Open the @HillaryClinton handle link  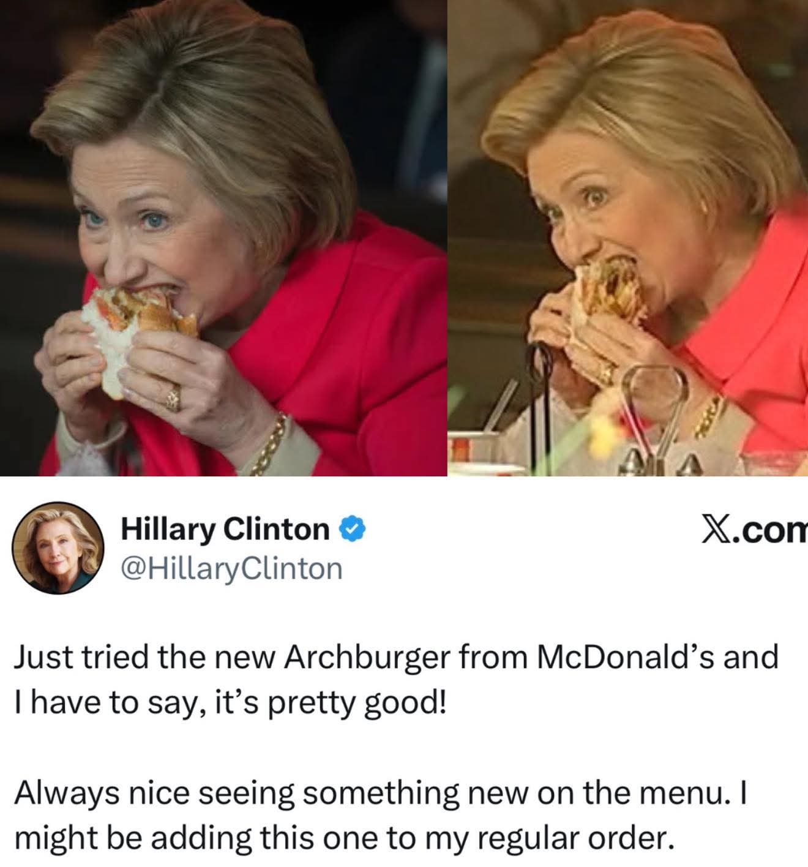(232, 568)
